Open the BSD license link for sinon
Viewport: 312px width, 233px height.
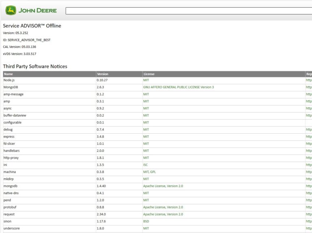click(x=146, y=221)
